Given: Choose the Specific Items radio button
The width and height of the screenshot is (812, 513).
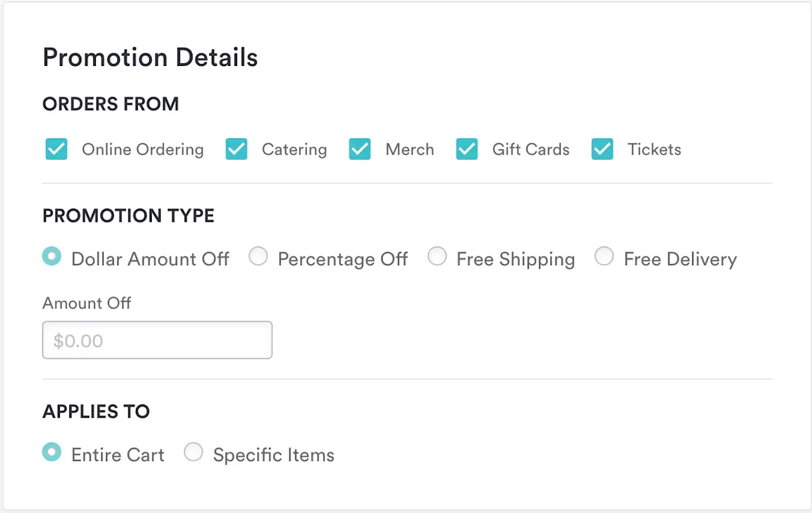Looking at the screenshot, I should 193,452.
